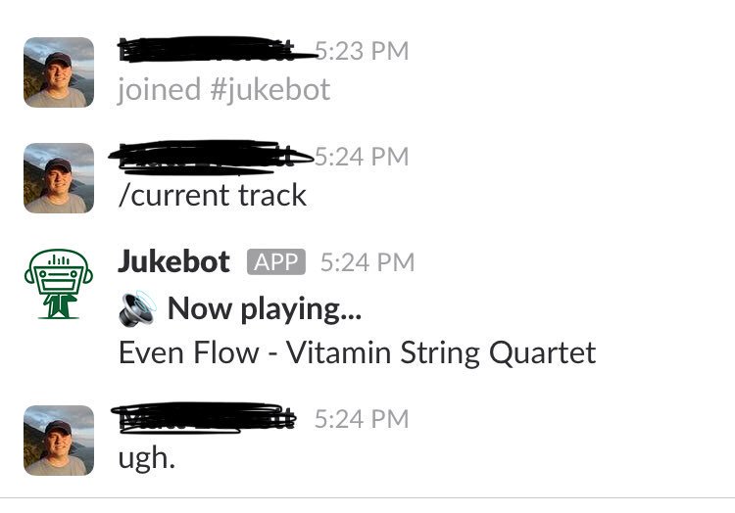
Task: Click the redacted username above ugh.
Action: [x=204, y=418]
